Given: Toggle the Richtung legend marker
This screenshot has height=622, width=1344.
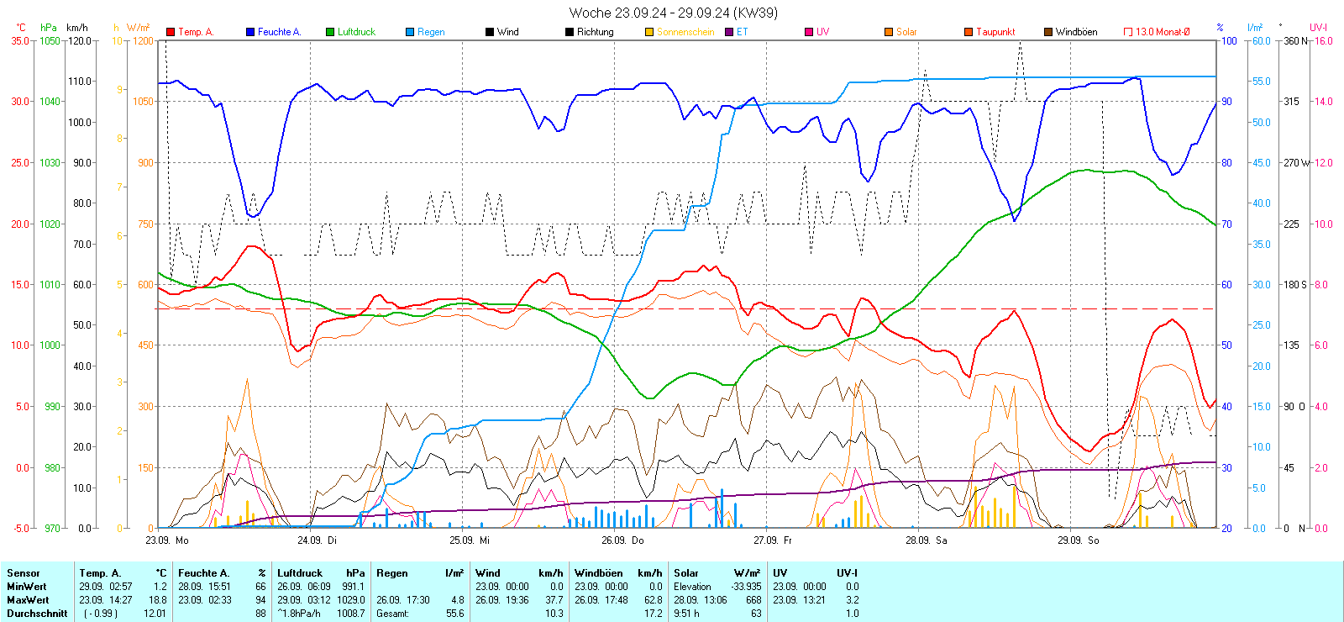Looking at the screenshot, I should click(x=570, y=32).
